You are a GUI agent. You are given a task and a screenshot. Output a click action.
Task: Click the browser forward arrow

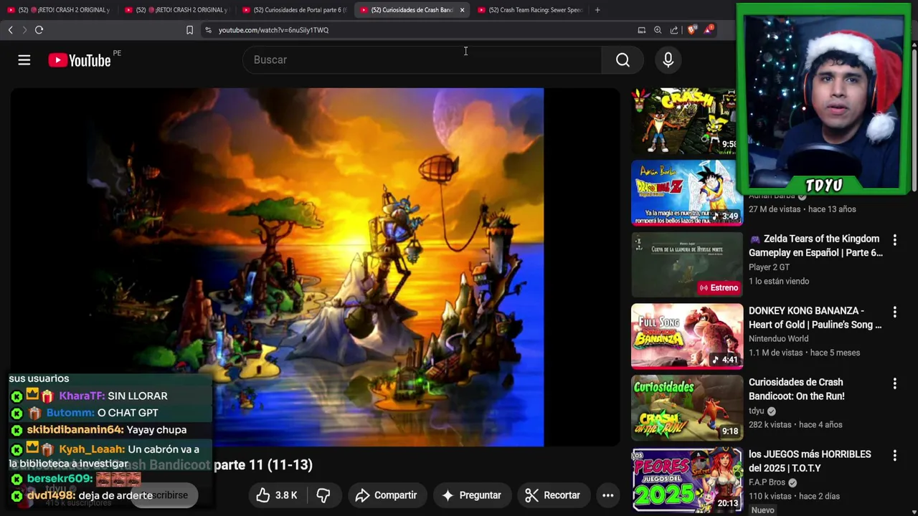click(x=24, y=30)
